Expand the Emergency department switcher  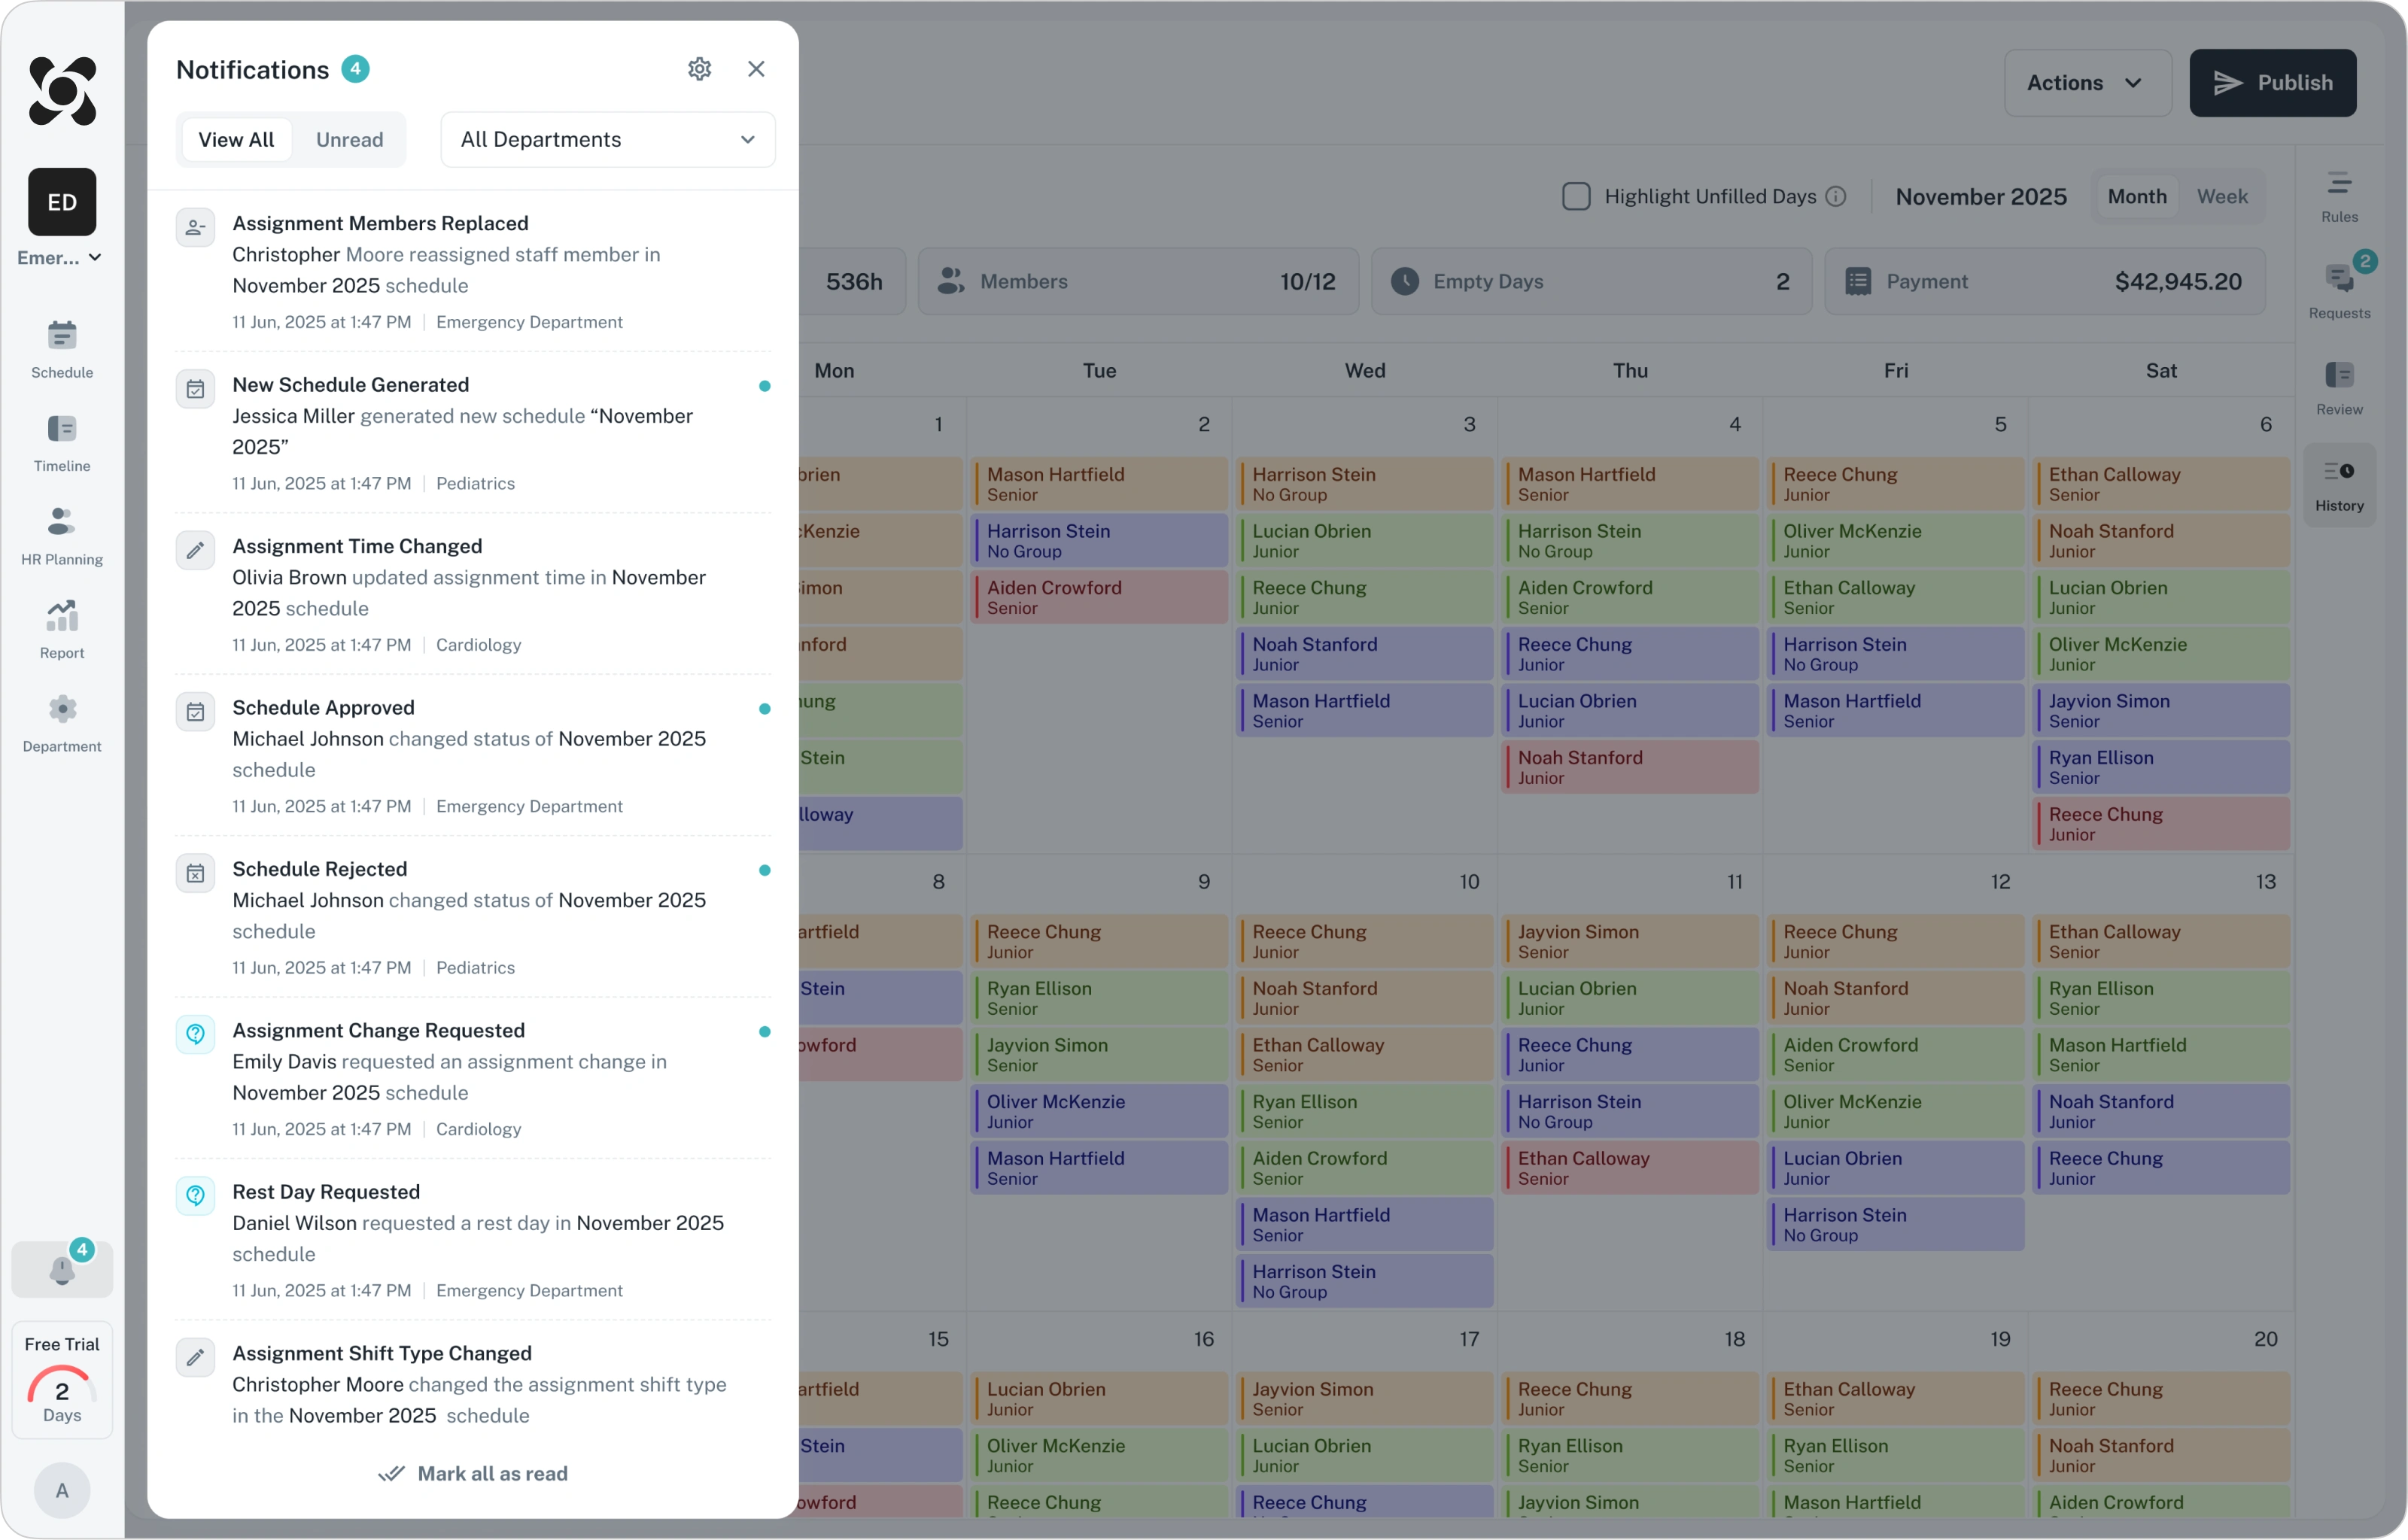click(60, 258)
